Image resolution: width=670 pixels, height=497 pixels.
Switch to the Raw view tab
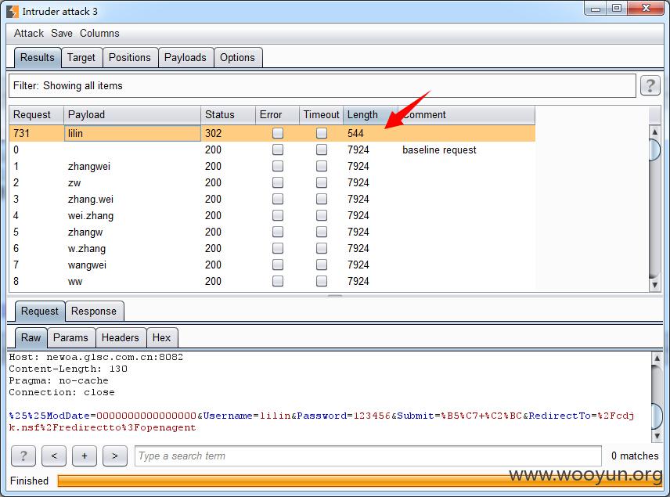pyautogui.click(x=31, y=337)
